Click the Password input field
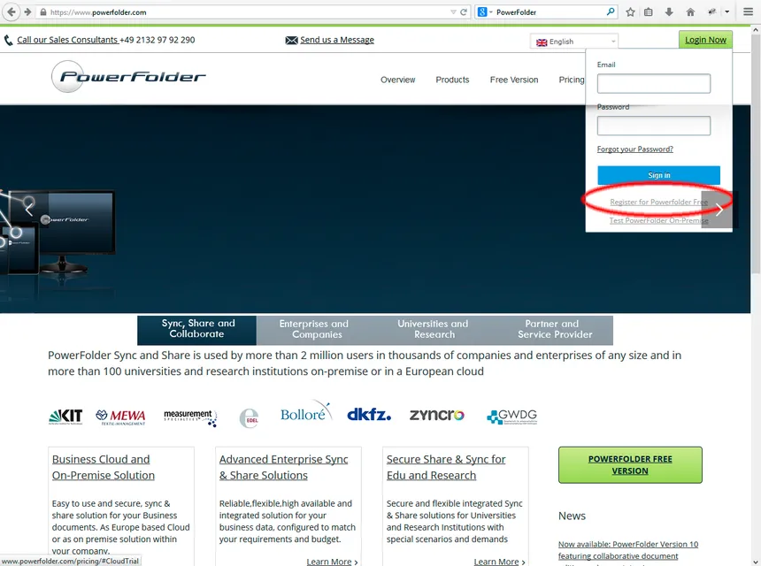The width and height of the screenshot is (761, 566). click(654, 126)
